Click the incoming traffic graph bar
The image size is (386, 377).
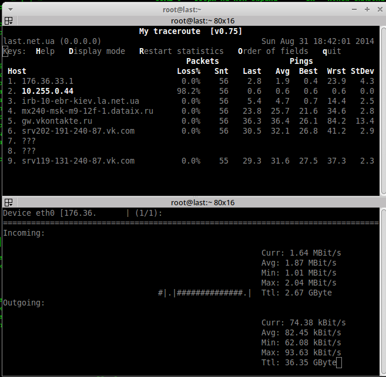click(205, 293)
